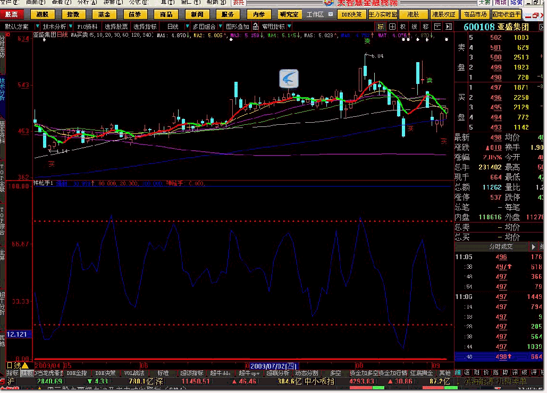
Task: Click the 港股双证 button
Action: click(x=444, y=14)
